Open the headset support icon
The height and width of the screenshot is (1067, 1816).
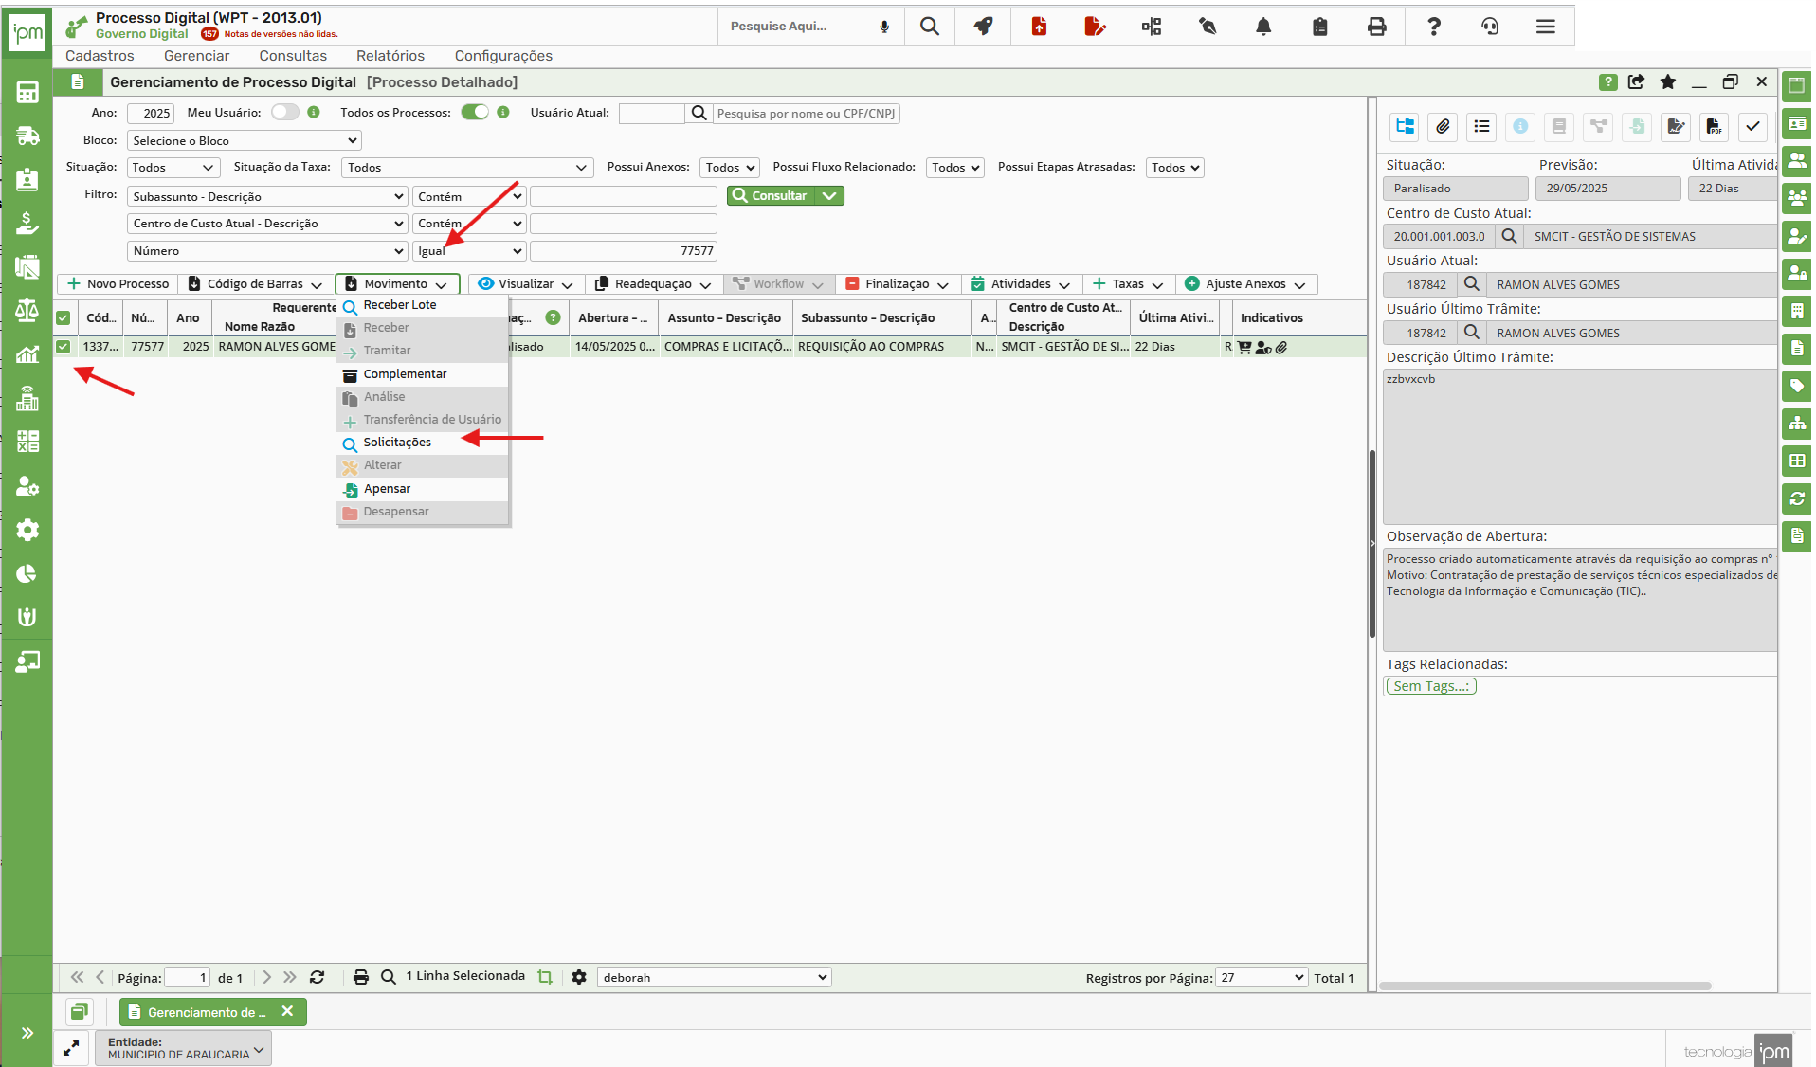click(1489, 27)
